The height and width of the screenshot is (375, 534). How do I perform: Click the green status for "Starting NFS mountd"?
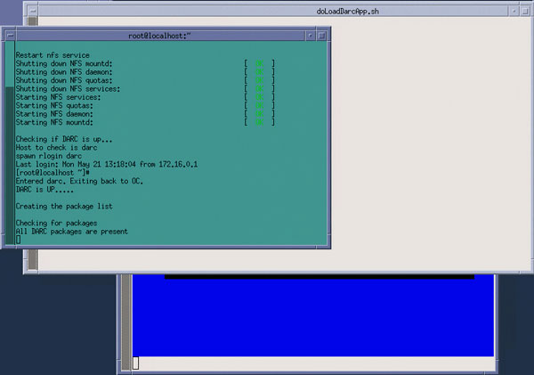(260, 122)
